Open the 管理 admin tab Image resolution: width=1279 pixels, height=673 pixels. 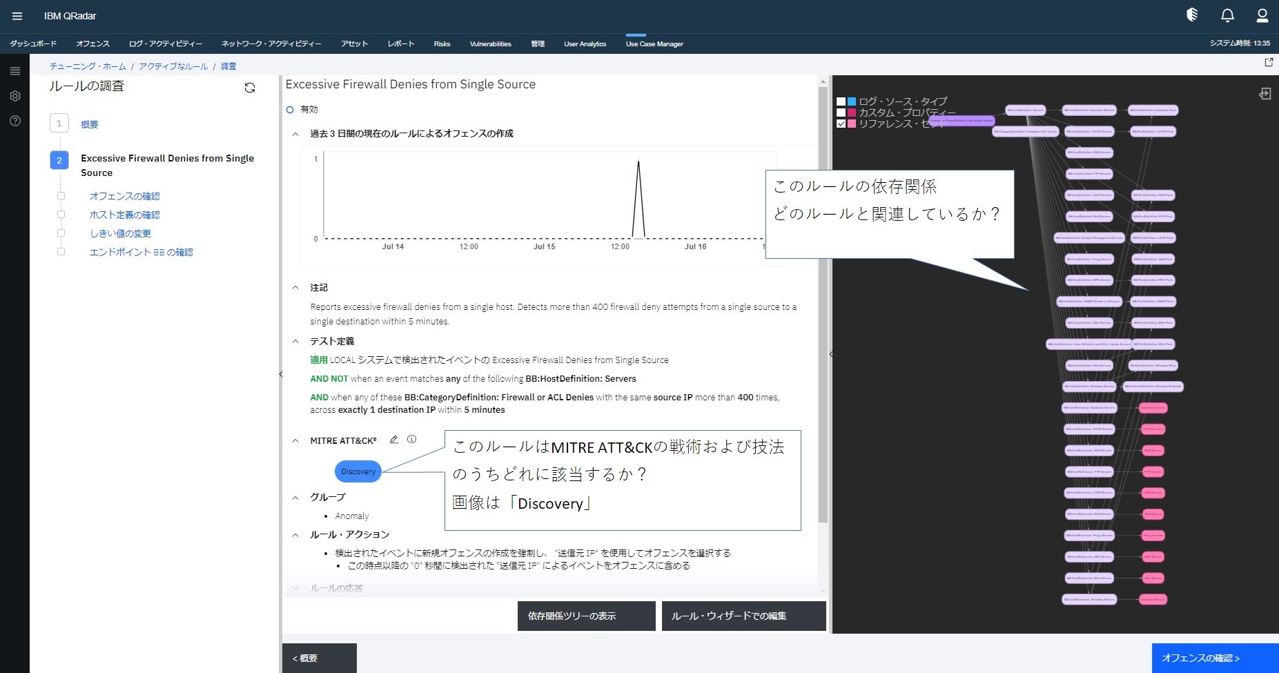[538, 43]
